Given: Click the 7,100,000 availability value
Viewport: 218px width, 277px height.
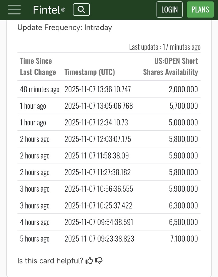Looking at the screenshot, I should (x=184, y=239).
